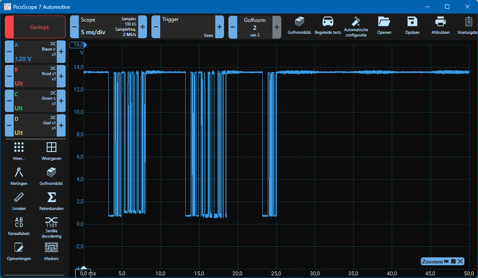Launch Automatische configuratie wand icon
The height and width of the screenshot is (278, 478).
356,25
